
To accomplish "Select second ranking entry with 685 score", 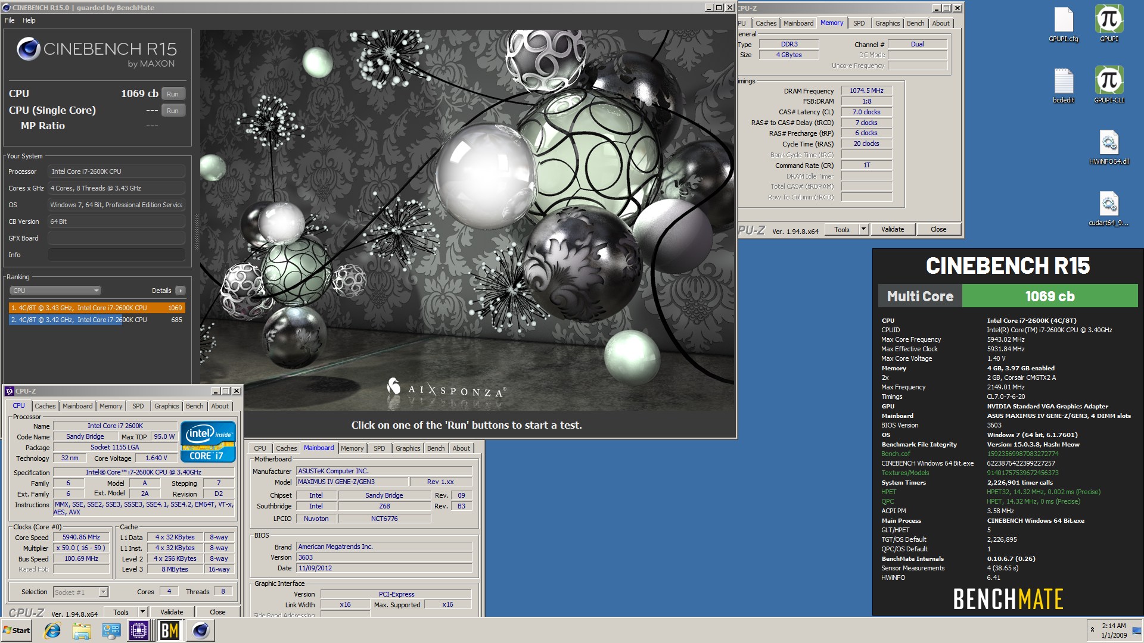I will (x=97, y=320).
